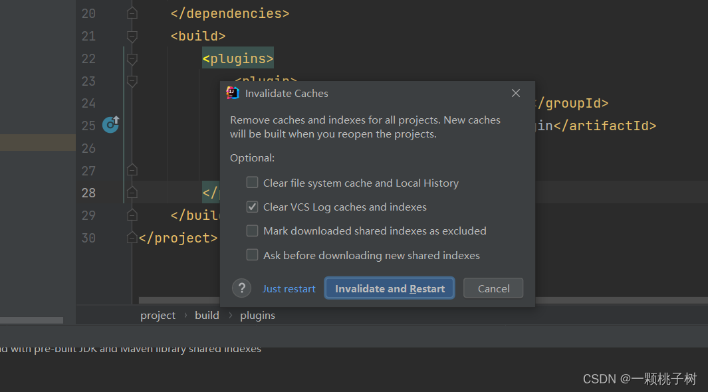The width and height of the screenshot is (708, 392).
Task: Click the fold marker beside line 29
Action: [132, 215]
